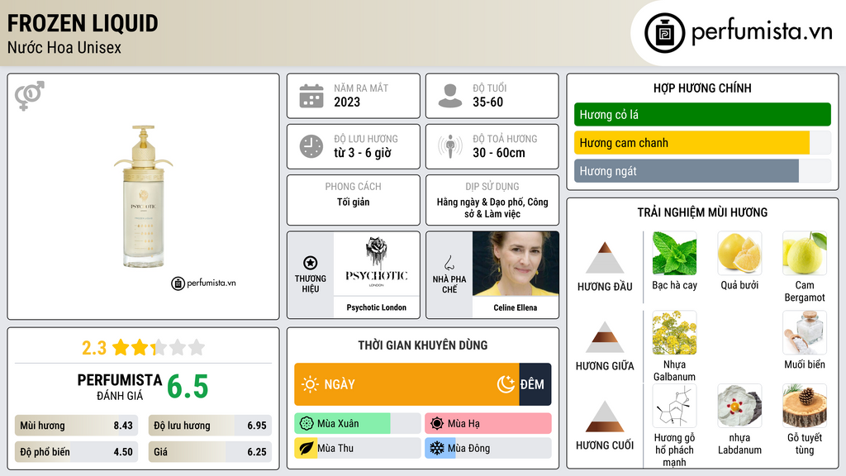
Task: Click the small perfumista.vn watermark under bottle
Action: (x=203, y=283)
